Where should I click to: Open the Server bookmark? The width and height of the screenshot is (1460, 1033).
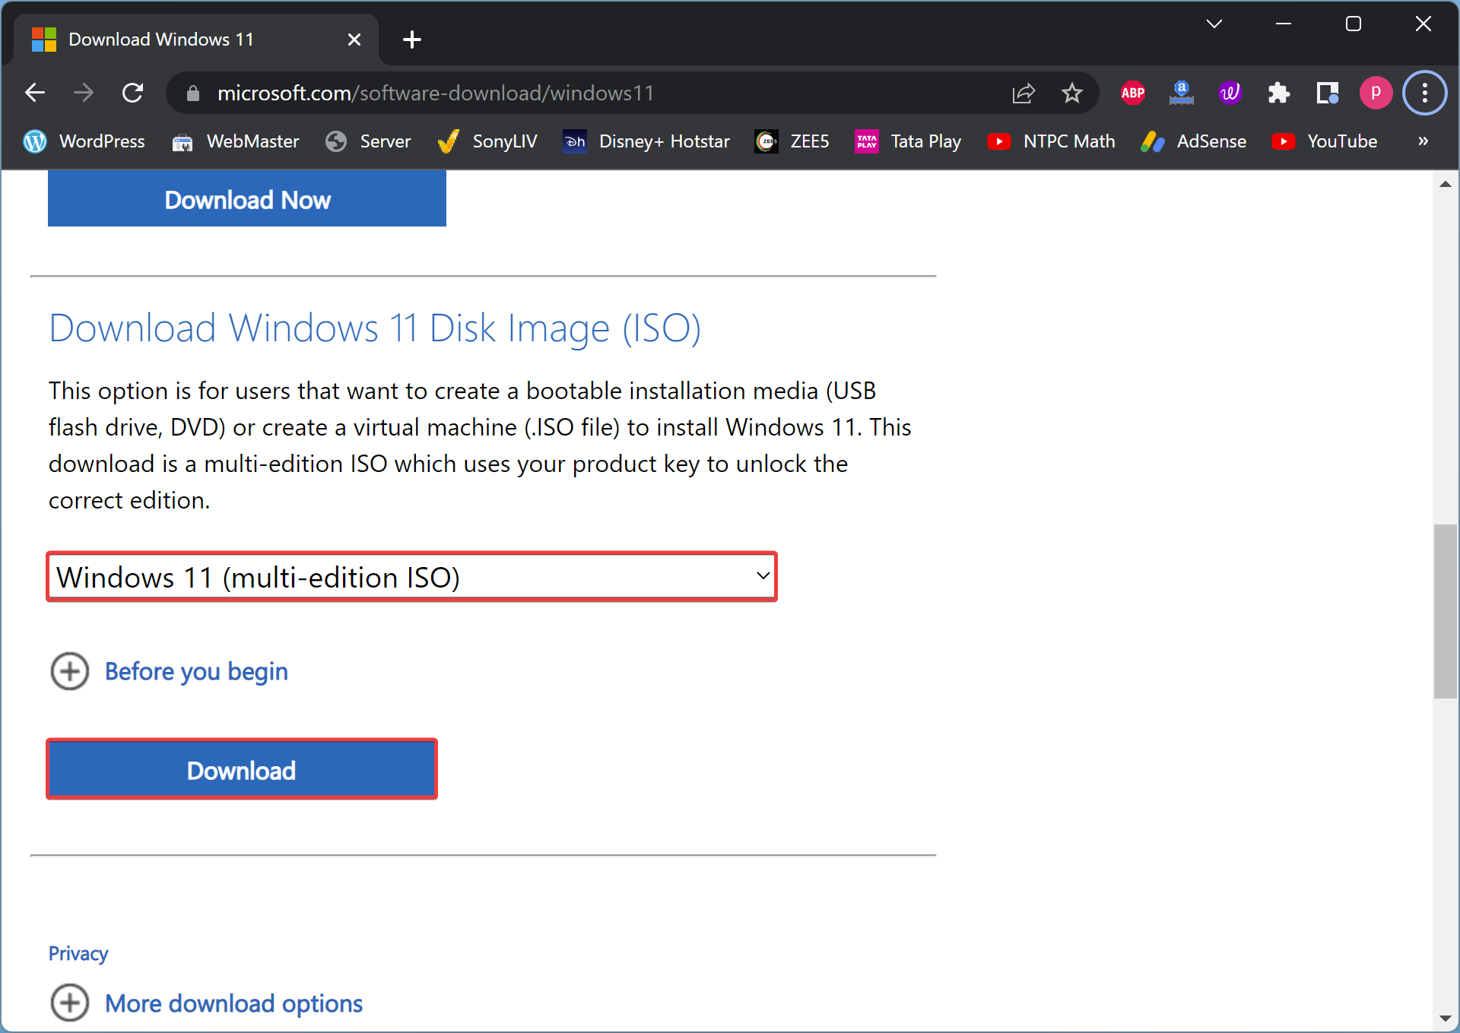point(368,141)
